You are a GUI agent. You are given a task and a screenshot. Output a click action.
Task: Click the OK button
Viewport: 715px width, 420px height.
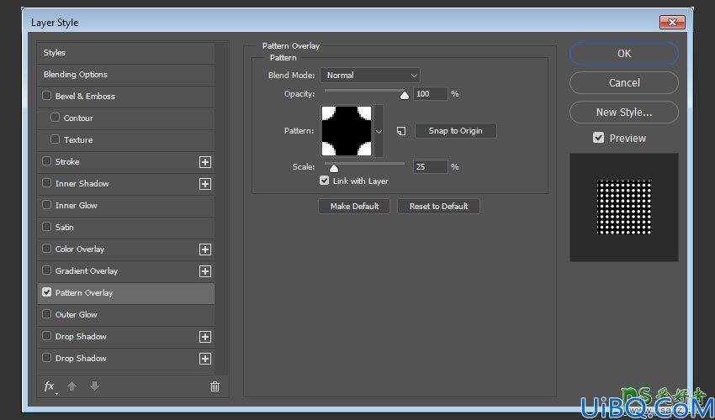[x=624, y=54]
